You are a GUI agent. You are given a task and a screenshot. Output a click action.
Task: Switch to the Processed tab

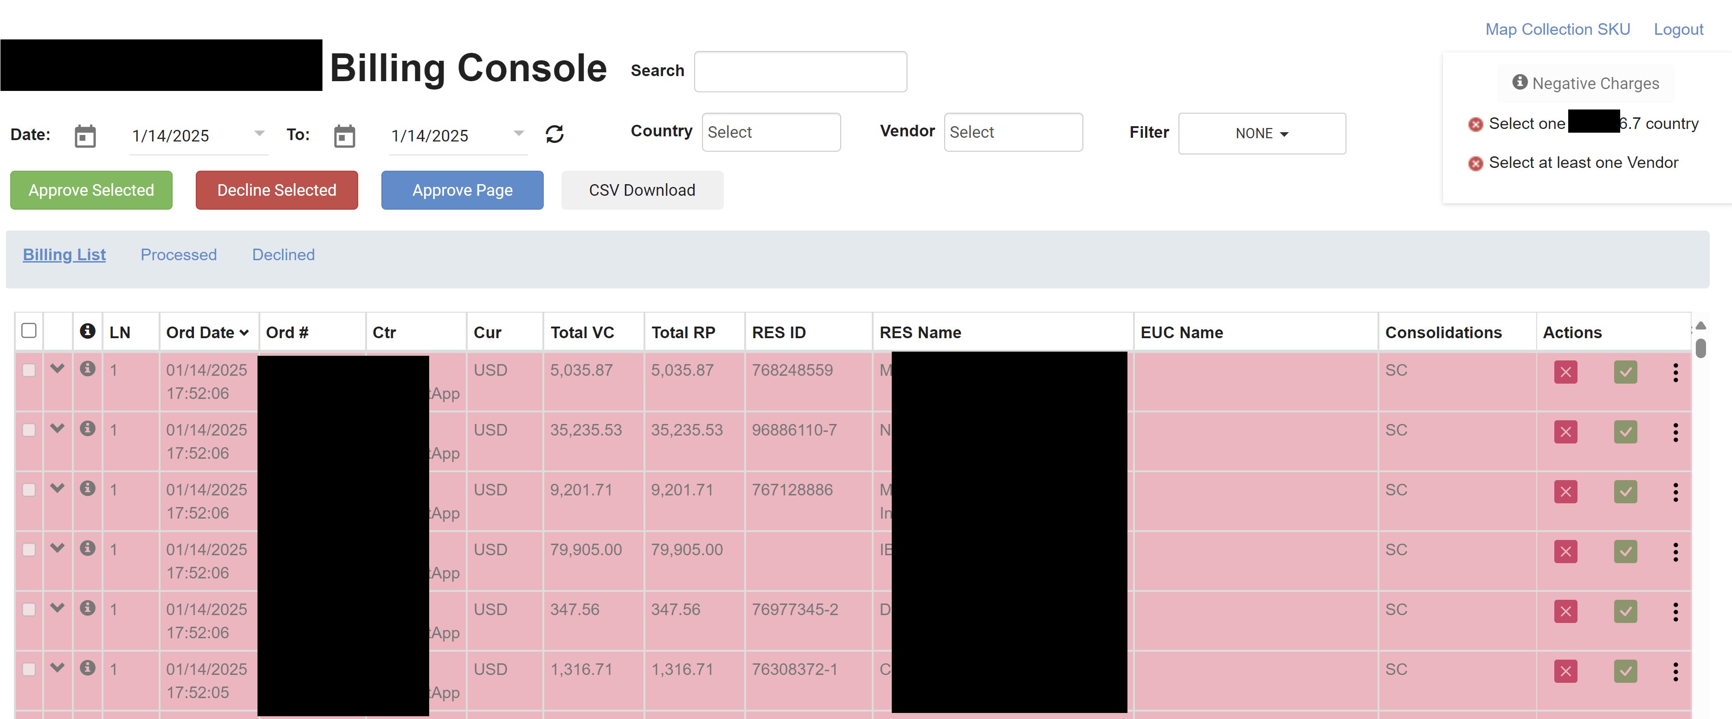[178, 255]
